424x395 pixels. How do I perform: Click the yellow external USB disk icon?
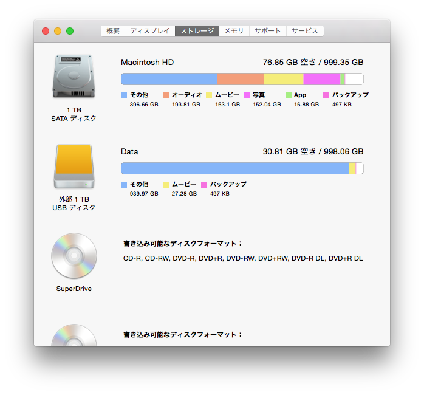[x=74, y=166]
